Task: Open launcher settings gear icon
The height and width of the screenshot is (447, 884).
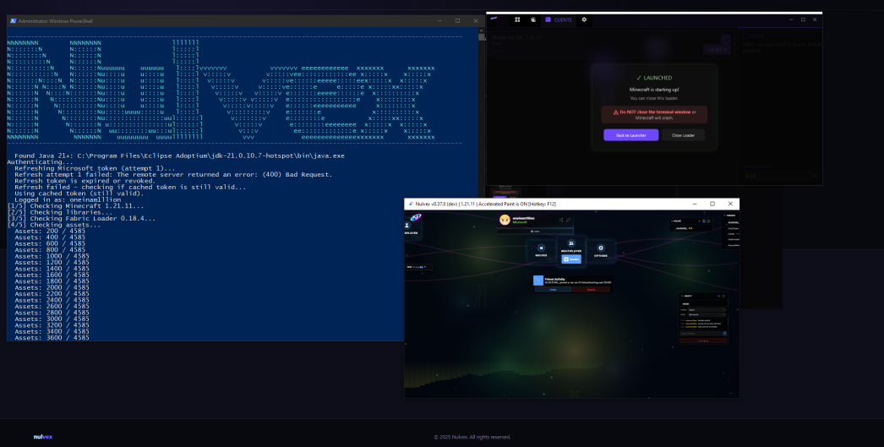Action: pos(584,19)
